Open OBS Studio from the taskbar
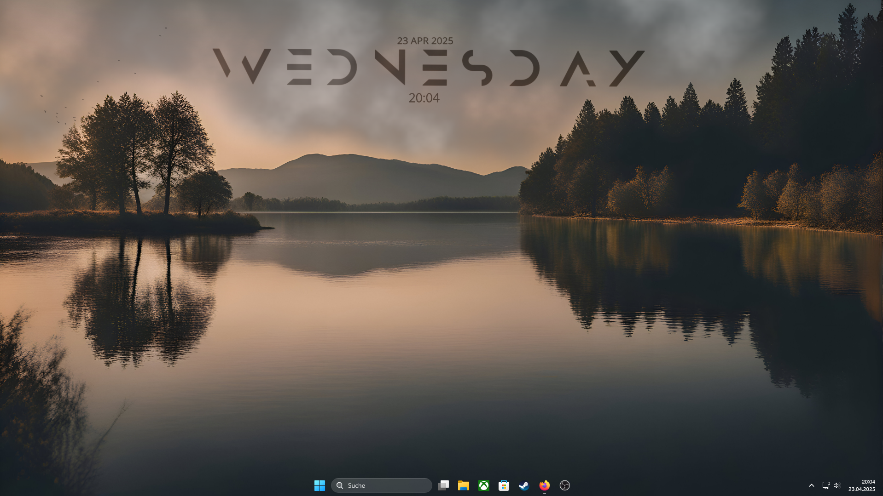Screen dimensions: 883x496 (565, 485)
